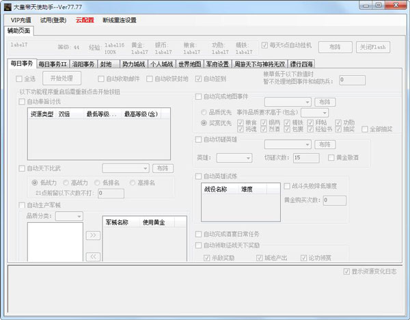Switch to the 势力城战 tab
410x320 pixels.
[134, 64]
